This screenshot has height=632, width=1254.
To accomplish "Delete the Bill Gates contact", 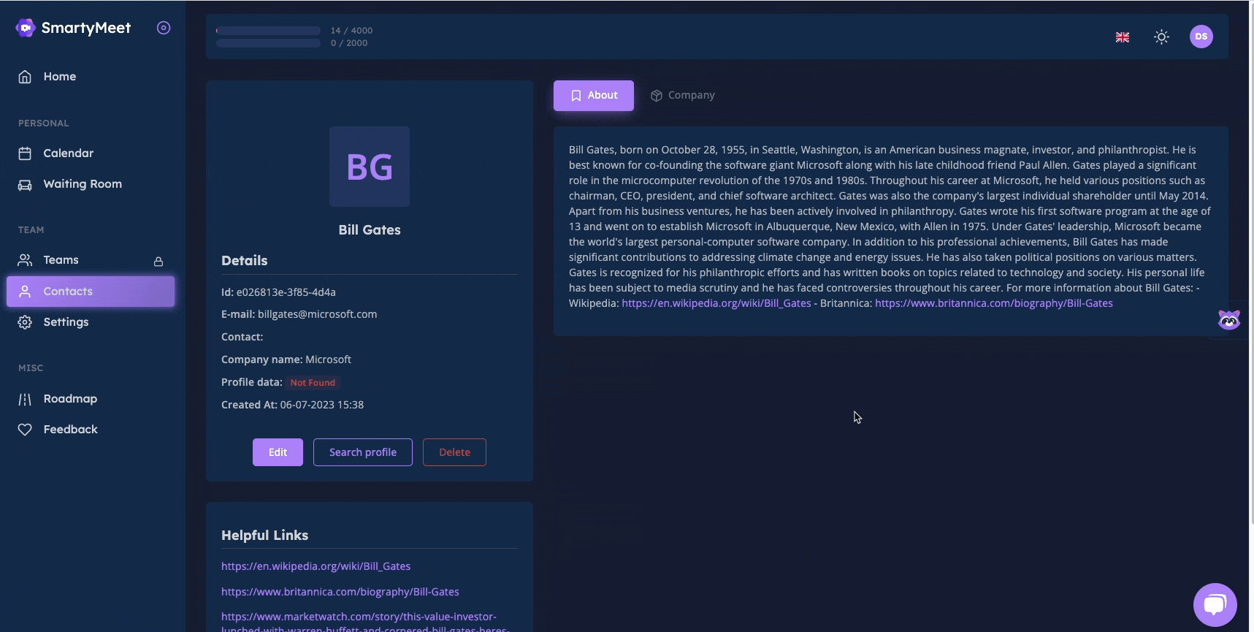I will click(454, 452).
